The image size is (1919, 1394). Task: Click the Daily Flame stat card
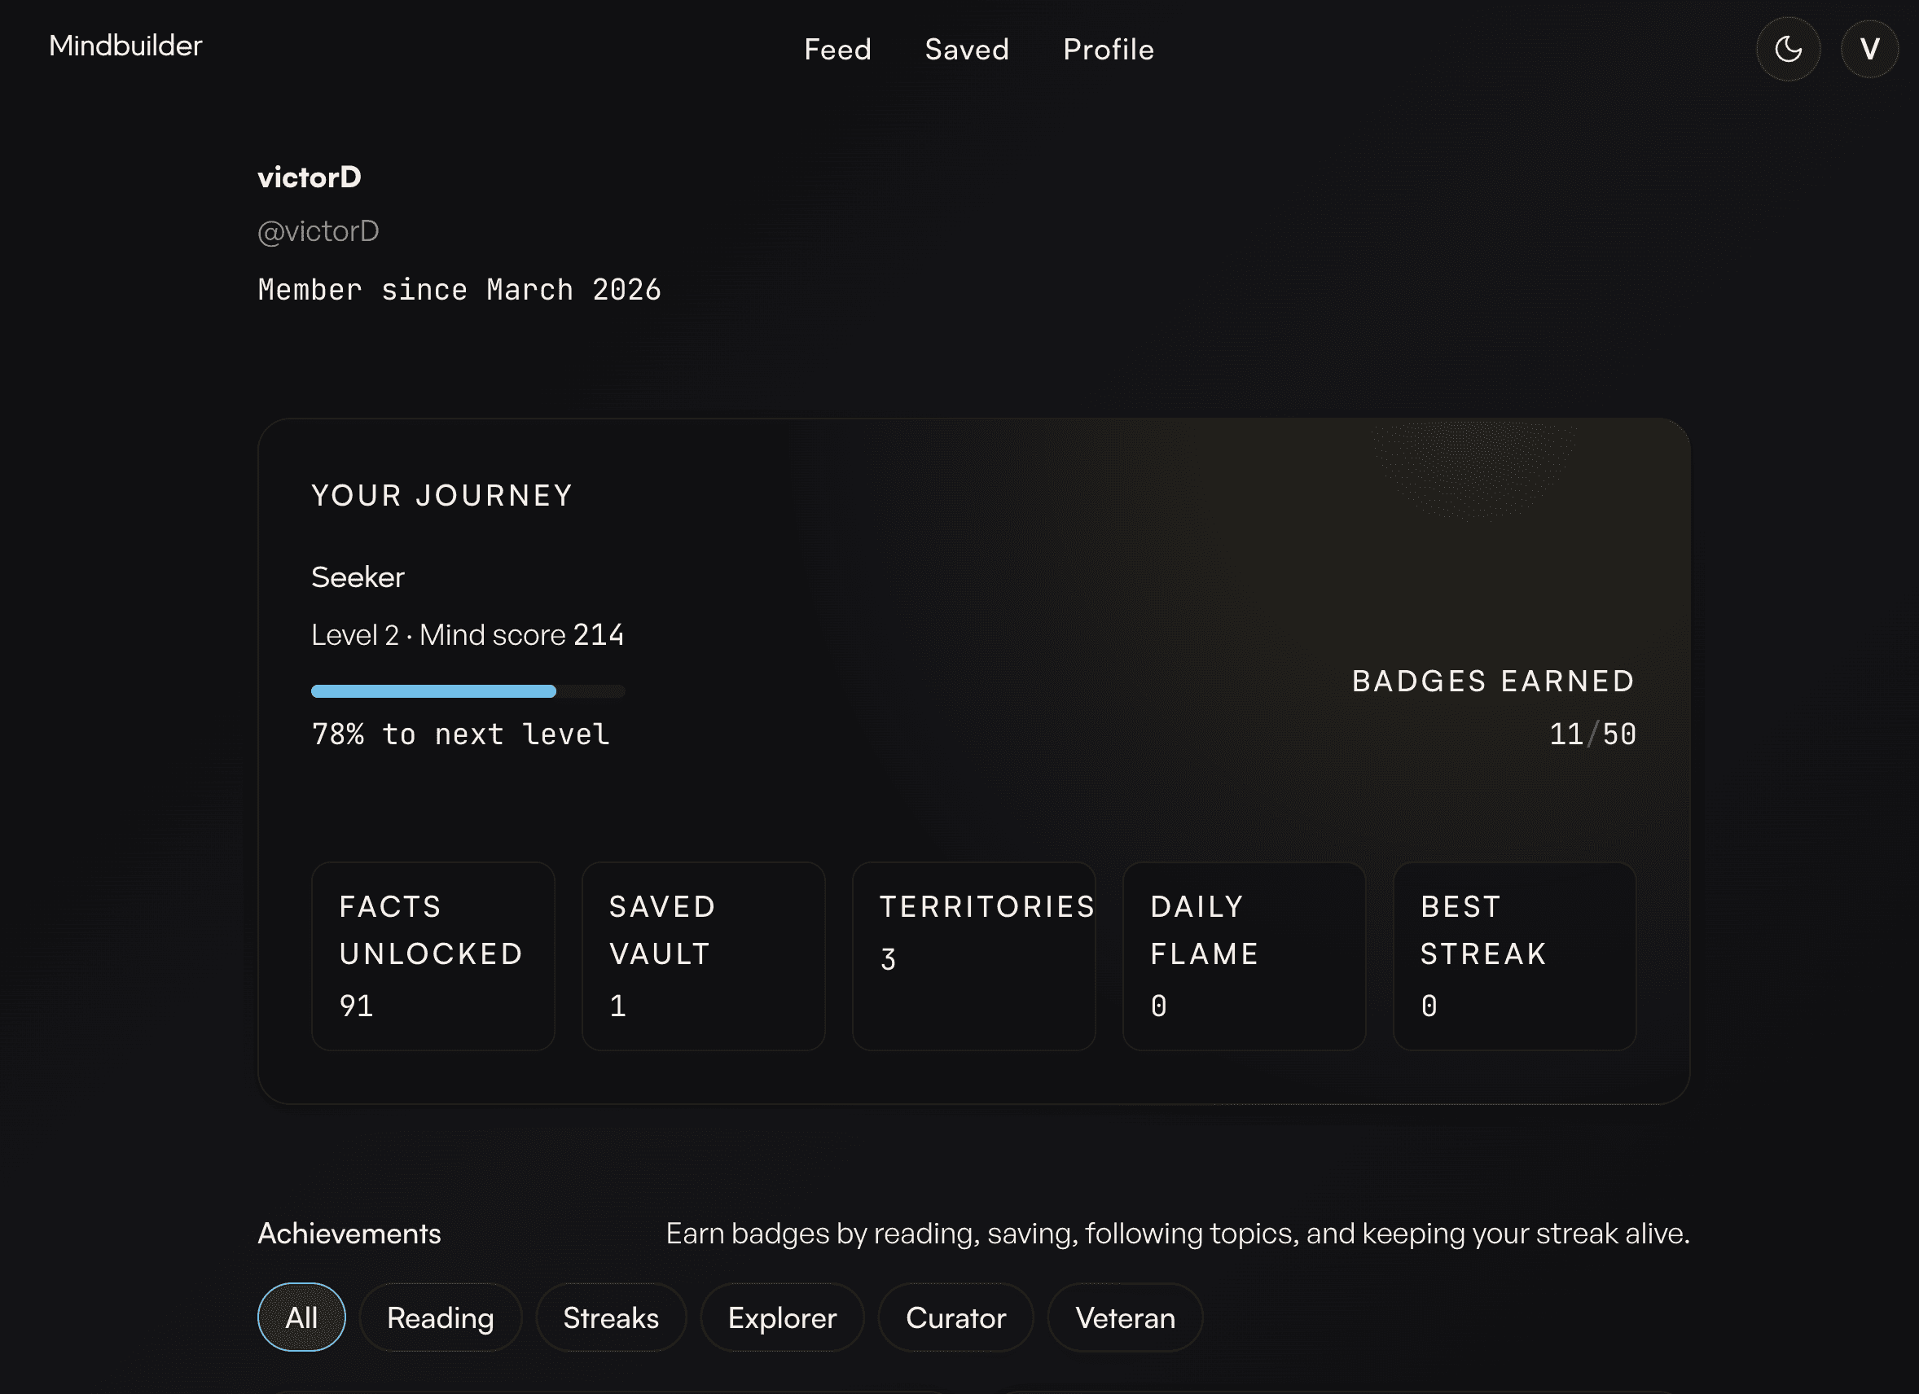[x=1244, y=956]
